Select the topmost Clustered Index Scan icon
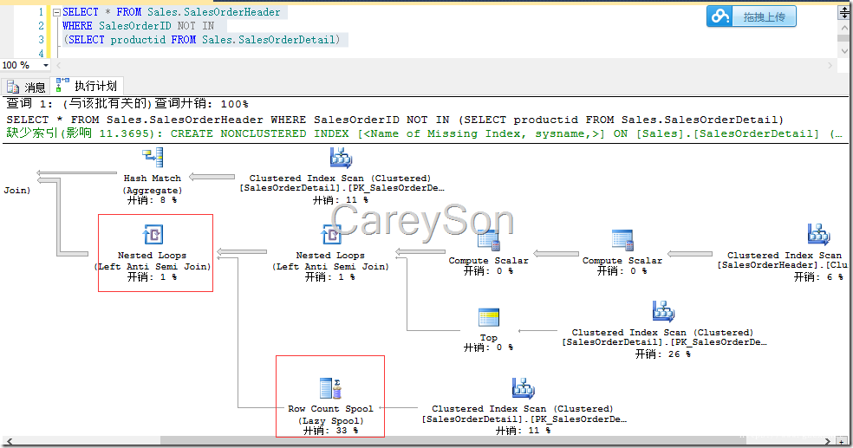Image resolution: width=853 pixels, height=448 pixels. (341, 158)
